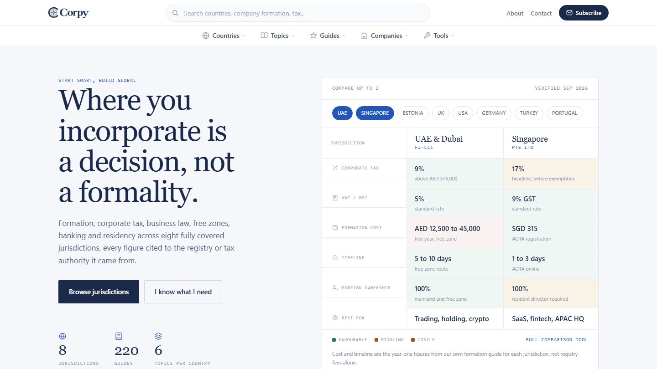The height and width of the screenshot is (369, 657).
Task: Toggle the Portugal comparison chip
Action: (565, 113)
